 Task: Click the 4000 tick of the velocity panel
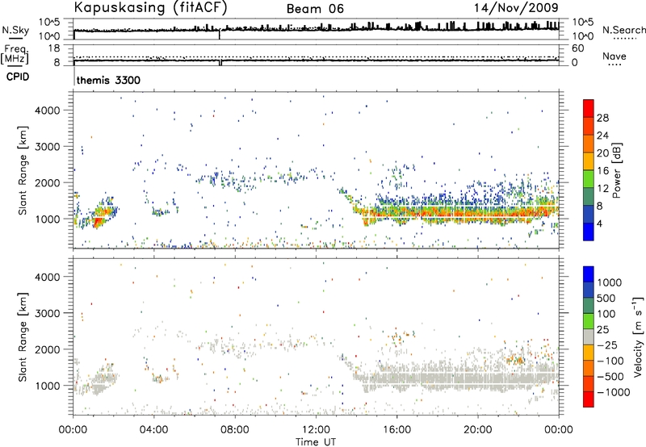48,277
